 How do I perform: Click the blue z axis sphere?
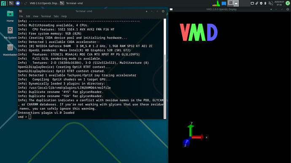click(x=186, y=143)
